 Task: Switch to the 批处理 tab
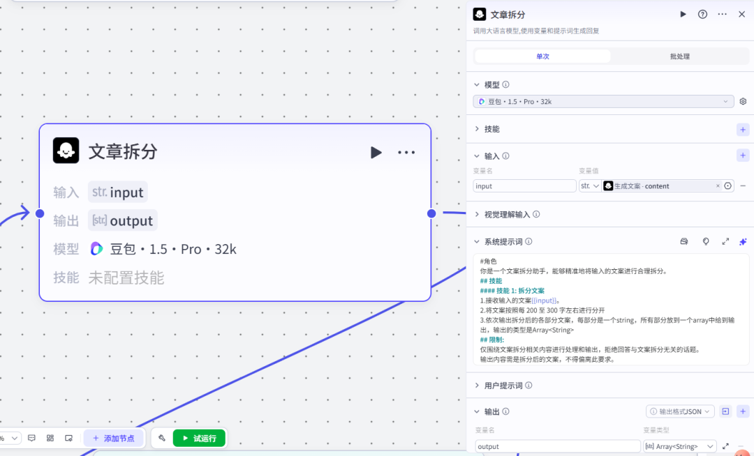[x=680, y=56]
